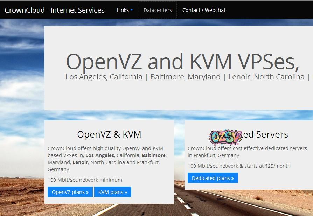Viewport: 313px width, 216px height.
Task: Click the CrownCloud - Internet Services brand title
Action: click(55, 10)
